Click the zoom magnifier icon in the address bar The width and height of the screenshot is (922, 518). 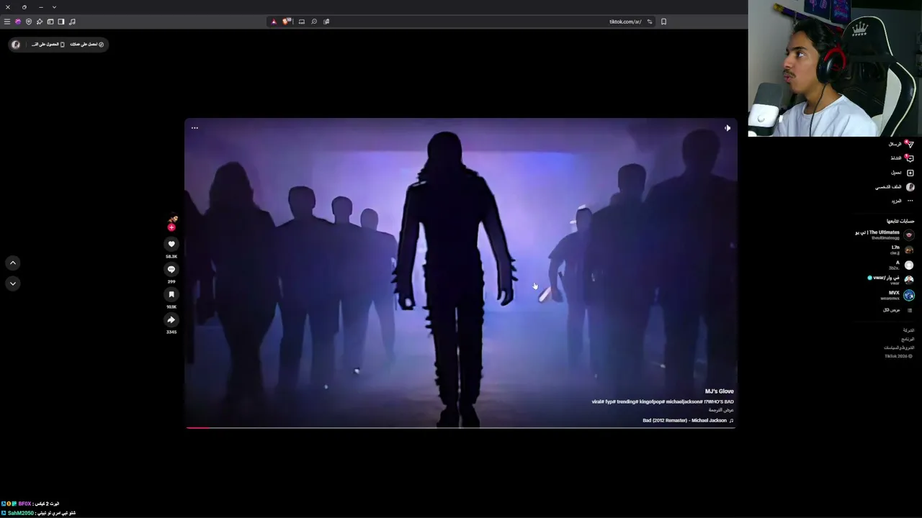314,22
